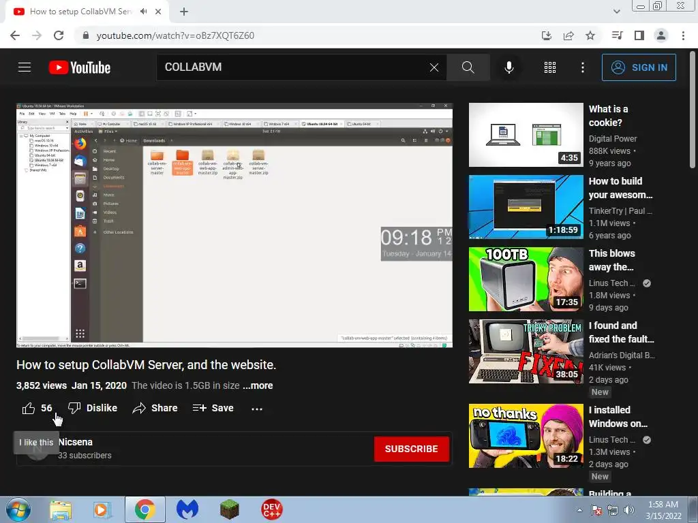Open Dev-C++ from the taskbar
The height and width of the screenshot is (523, 698).
271,509
